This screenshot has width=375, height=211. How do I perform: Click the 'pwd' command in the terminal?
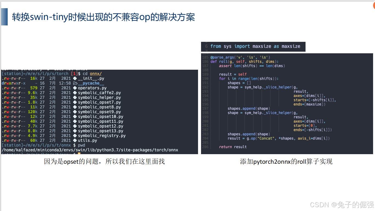coord(82,145)
